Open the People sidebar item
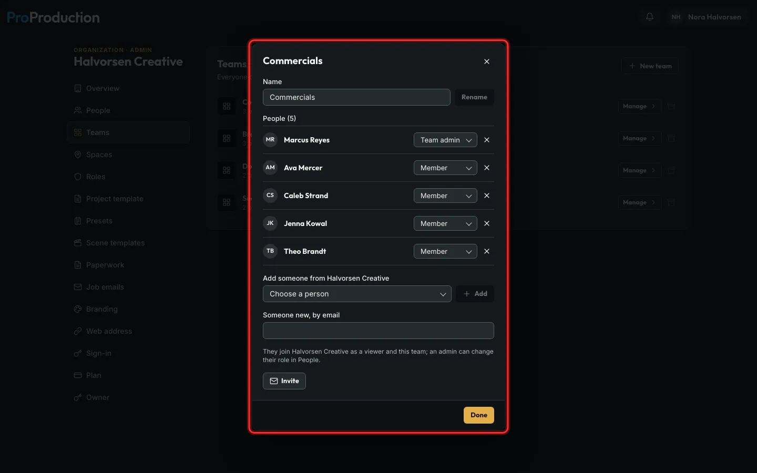This screenshot has width=757, height=473. point(128,110)
